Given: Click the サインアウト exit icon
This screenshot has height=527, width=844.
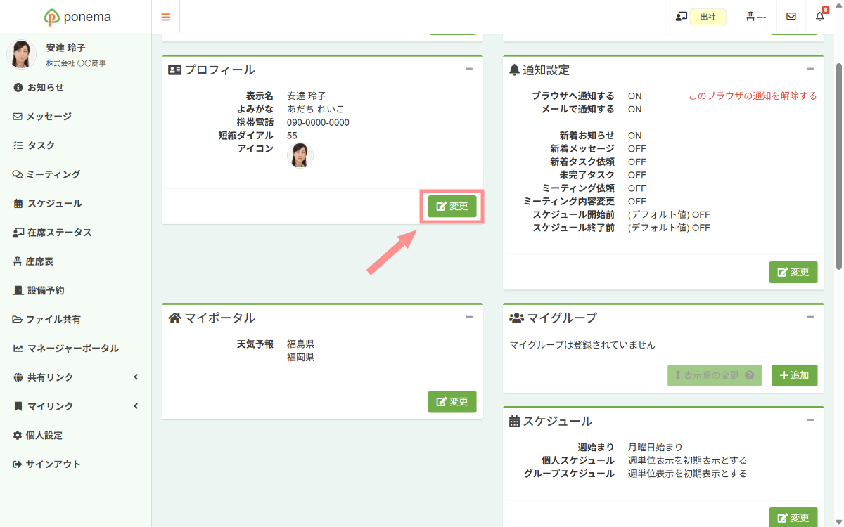Looking at the screenshot, I should pyautogui.click(x=18, y=464).
